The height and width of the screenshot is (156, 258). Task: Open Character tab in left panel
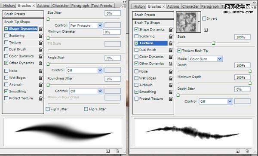pos(61,6)
